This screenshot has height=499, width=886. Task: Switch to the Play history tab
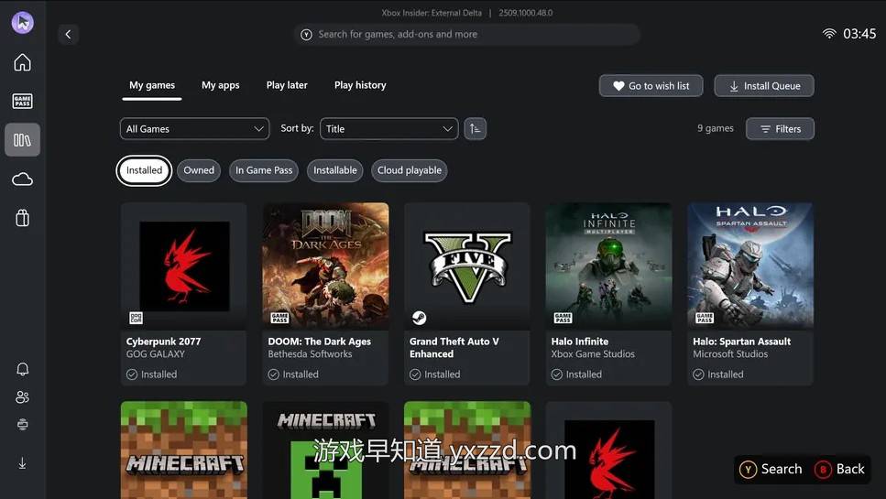[x=360, y=85]
